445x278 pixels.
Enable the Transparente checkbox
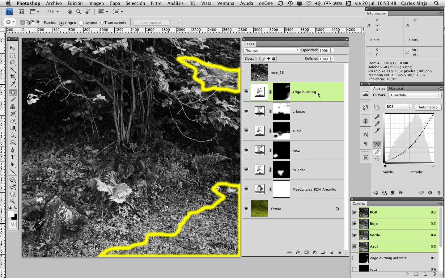coord(102,23)
